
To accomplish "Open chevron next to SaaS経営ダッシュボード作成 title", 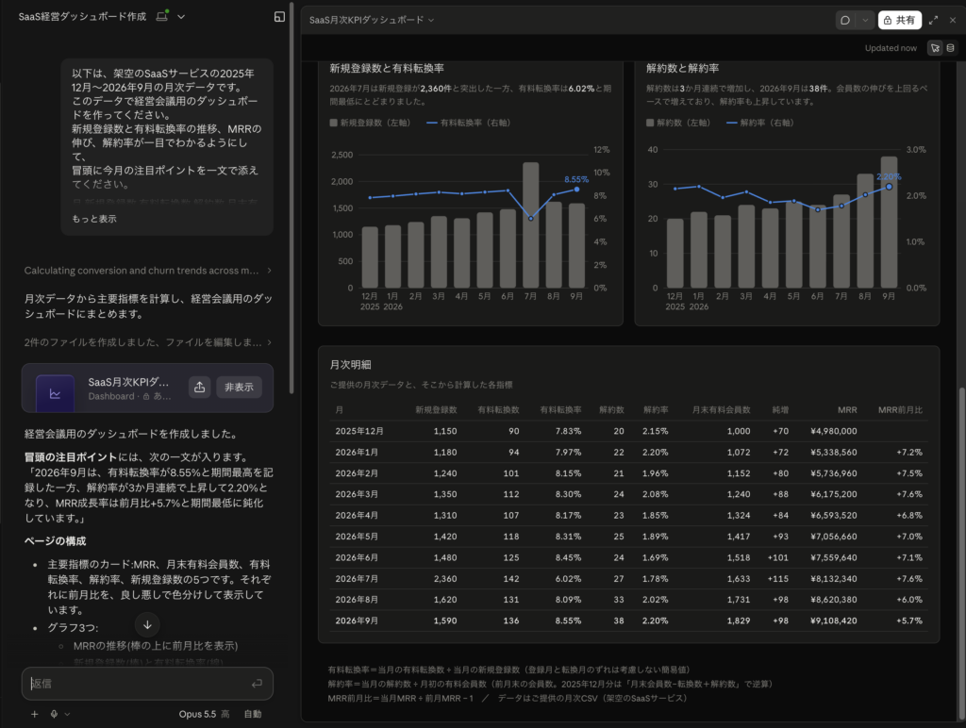I will pyautogui.click(x=181, y=17).
